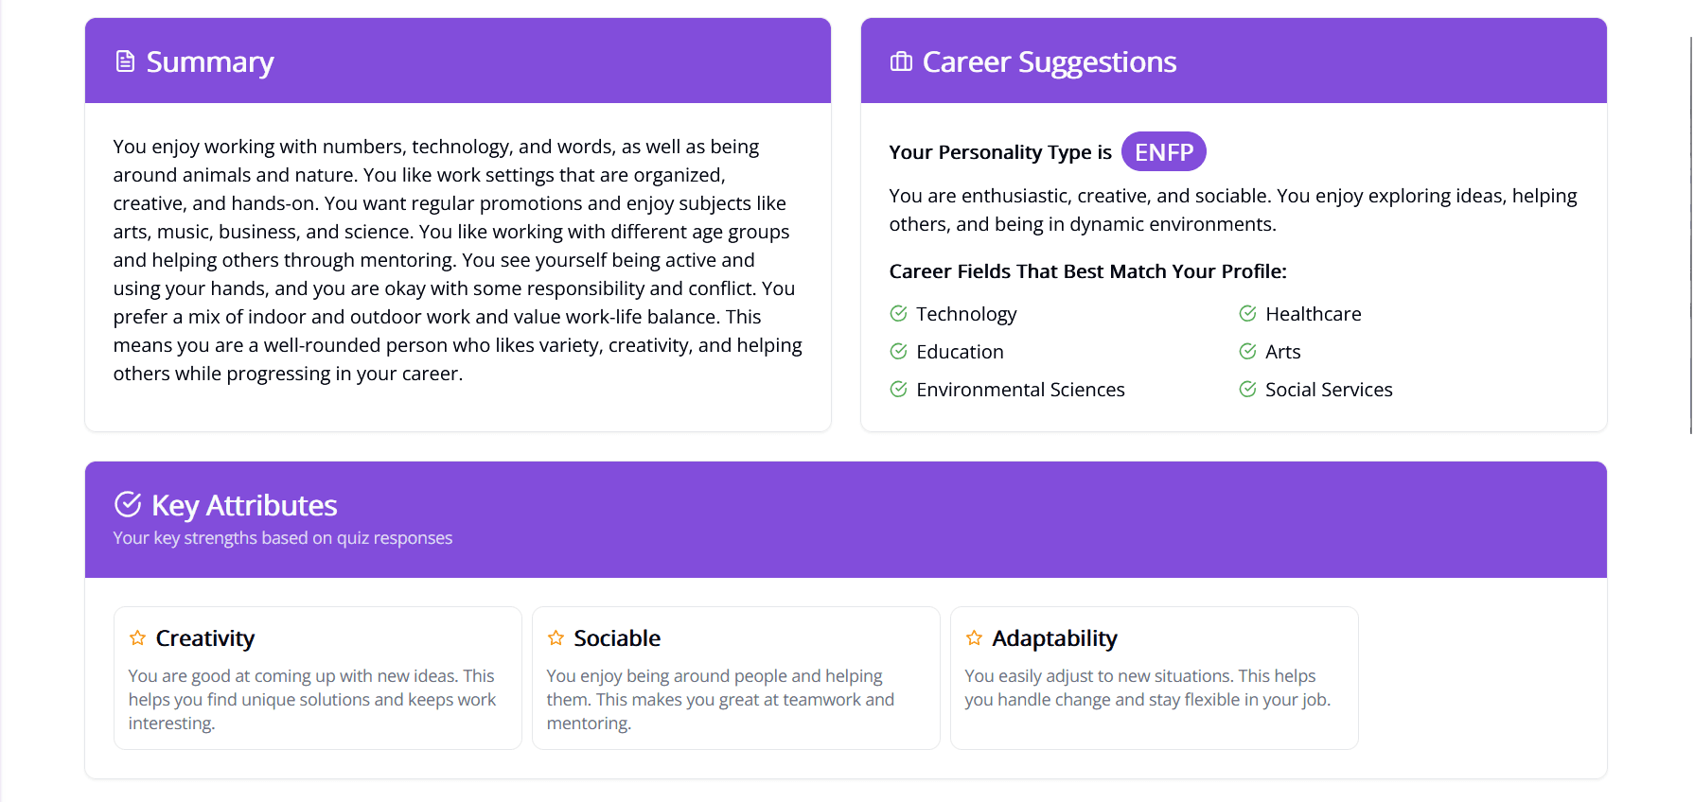1694x802 pixels.
Task: Click the Career Suggestions briefcase icon
Action: pos(901,61)
